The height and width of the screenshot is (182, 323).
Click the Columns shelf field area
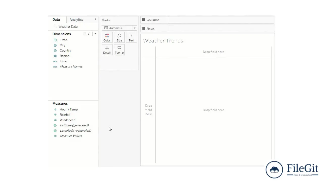[221, 20]
